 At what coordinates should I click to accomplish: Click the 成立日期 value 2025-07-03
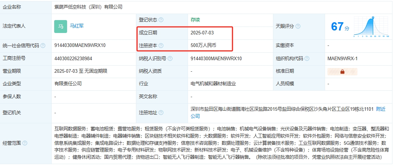click(x=202, y=33)
